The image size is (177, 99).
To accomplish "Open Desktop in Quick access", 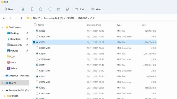I will (14, 33).
